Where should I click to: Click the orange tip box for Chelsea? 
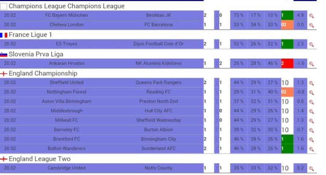(x=287, y=25)
